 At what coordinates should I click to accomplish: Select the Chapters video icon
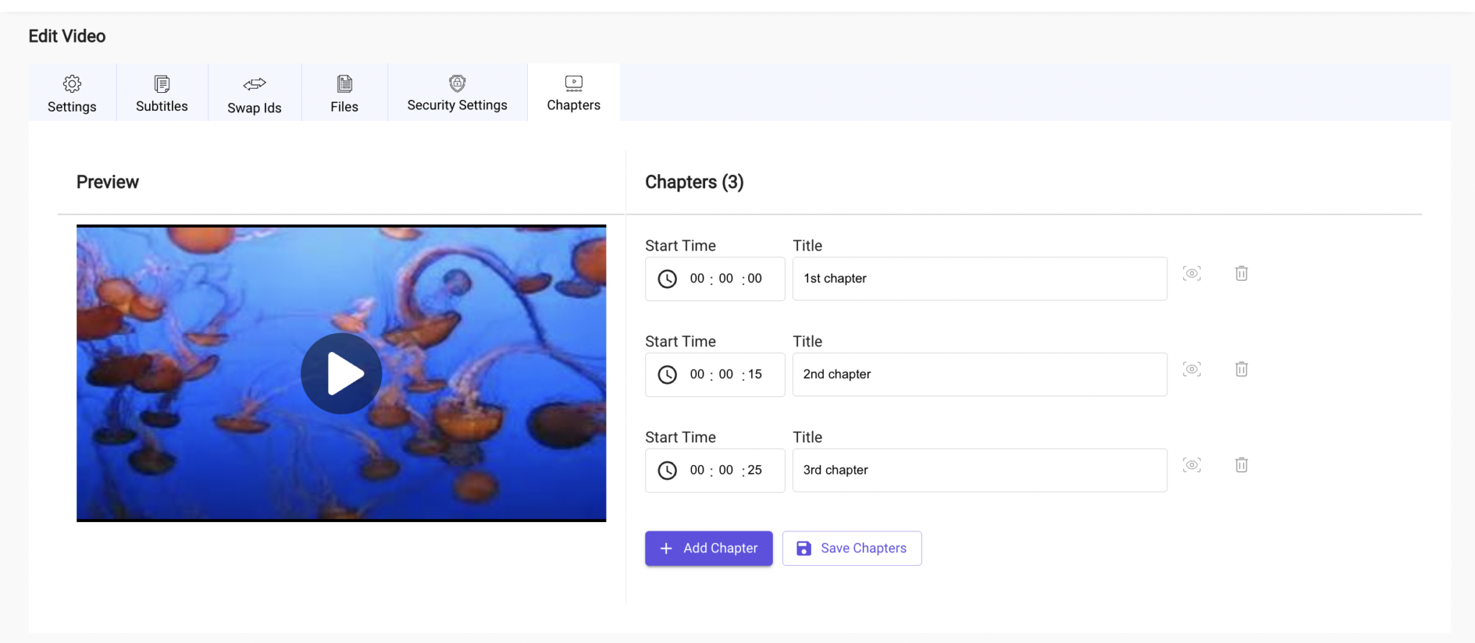click(573, 82)
